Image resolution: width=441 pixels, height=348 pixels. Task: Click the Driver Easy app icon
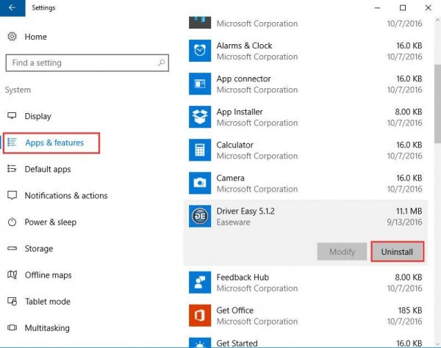[200, 217]
